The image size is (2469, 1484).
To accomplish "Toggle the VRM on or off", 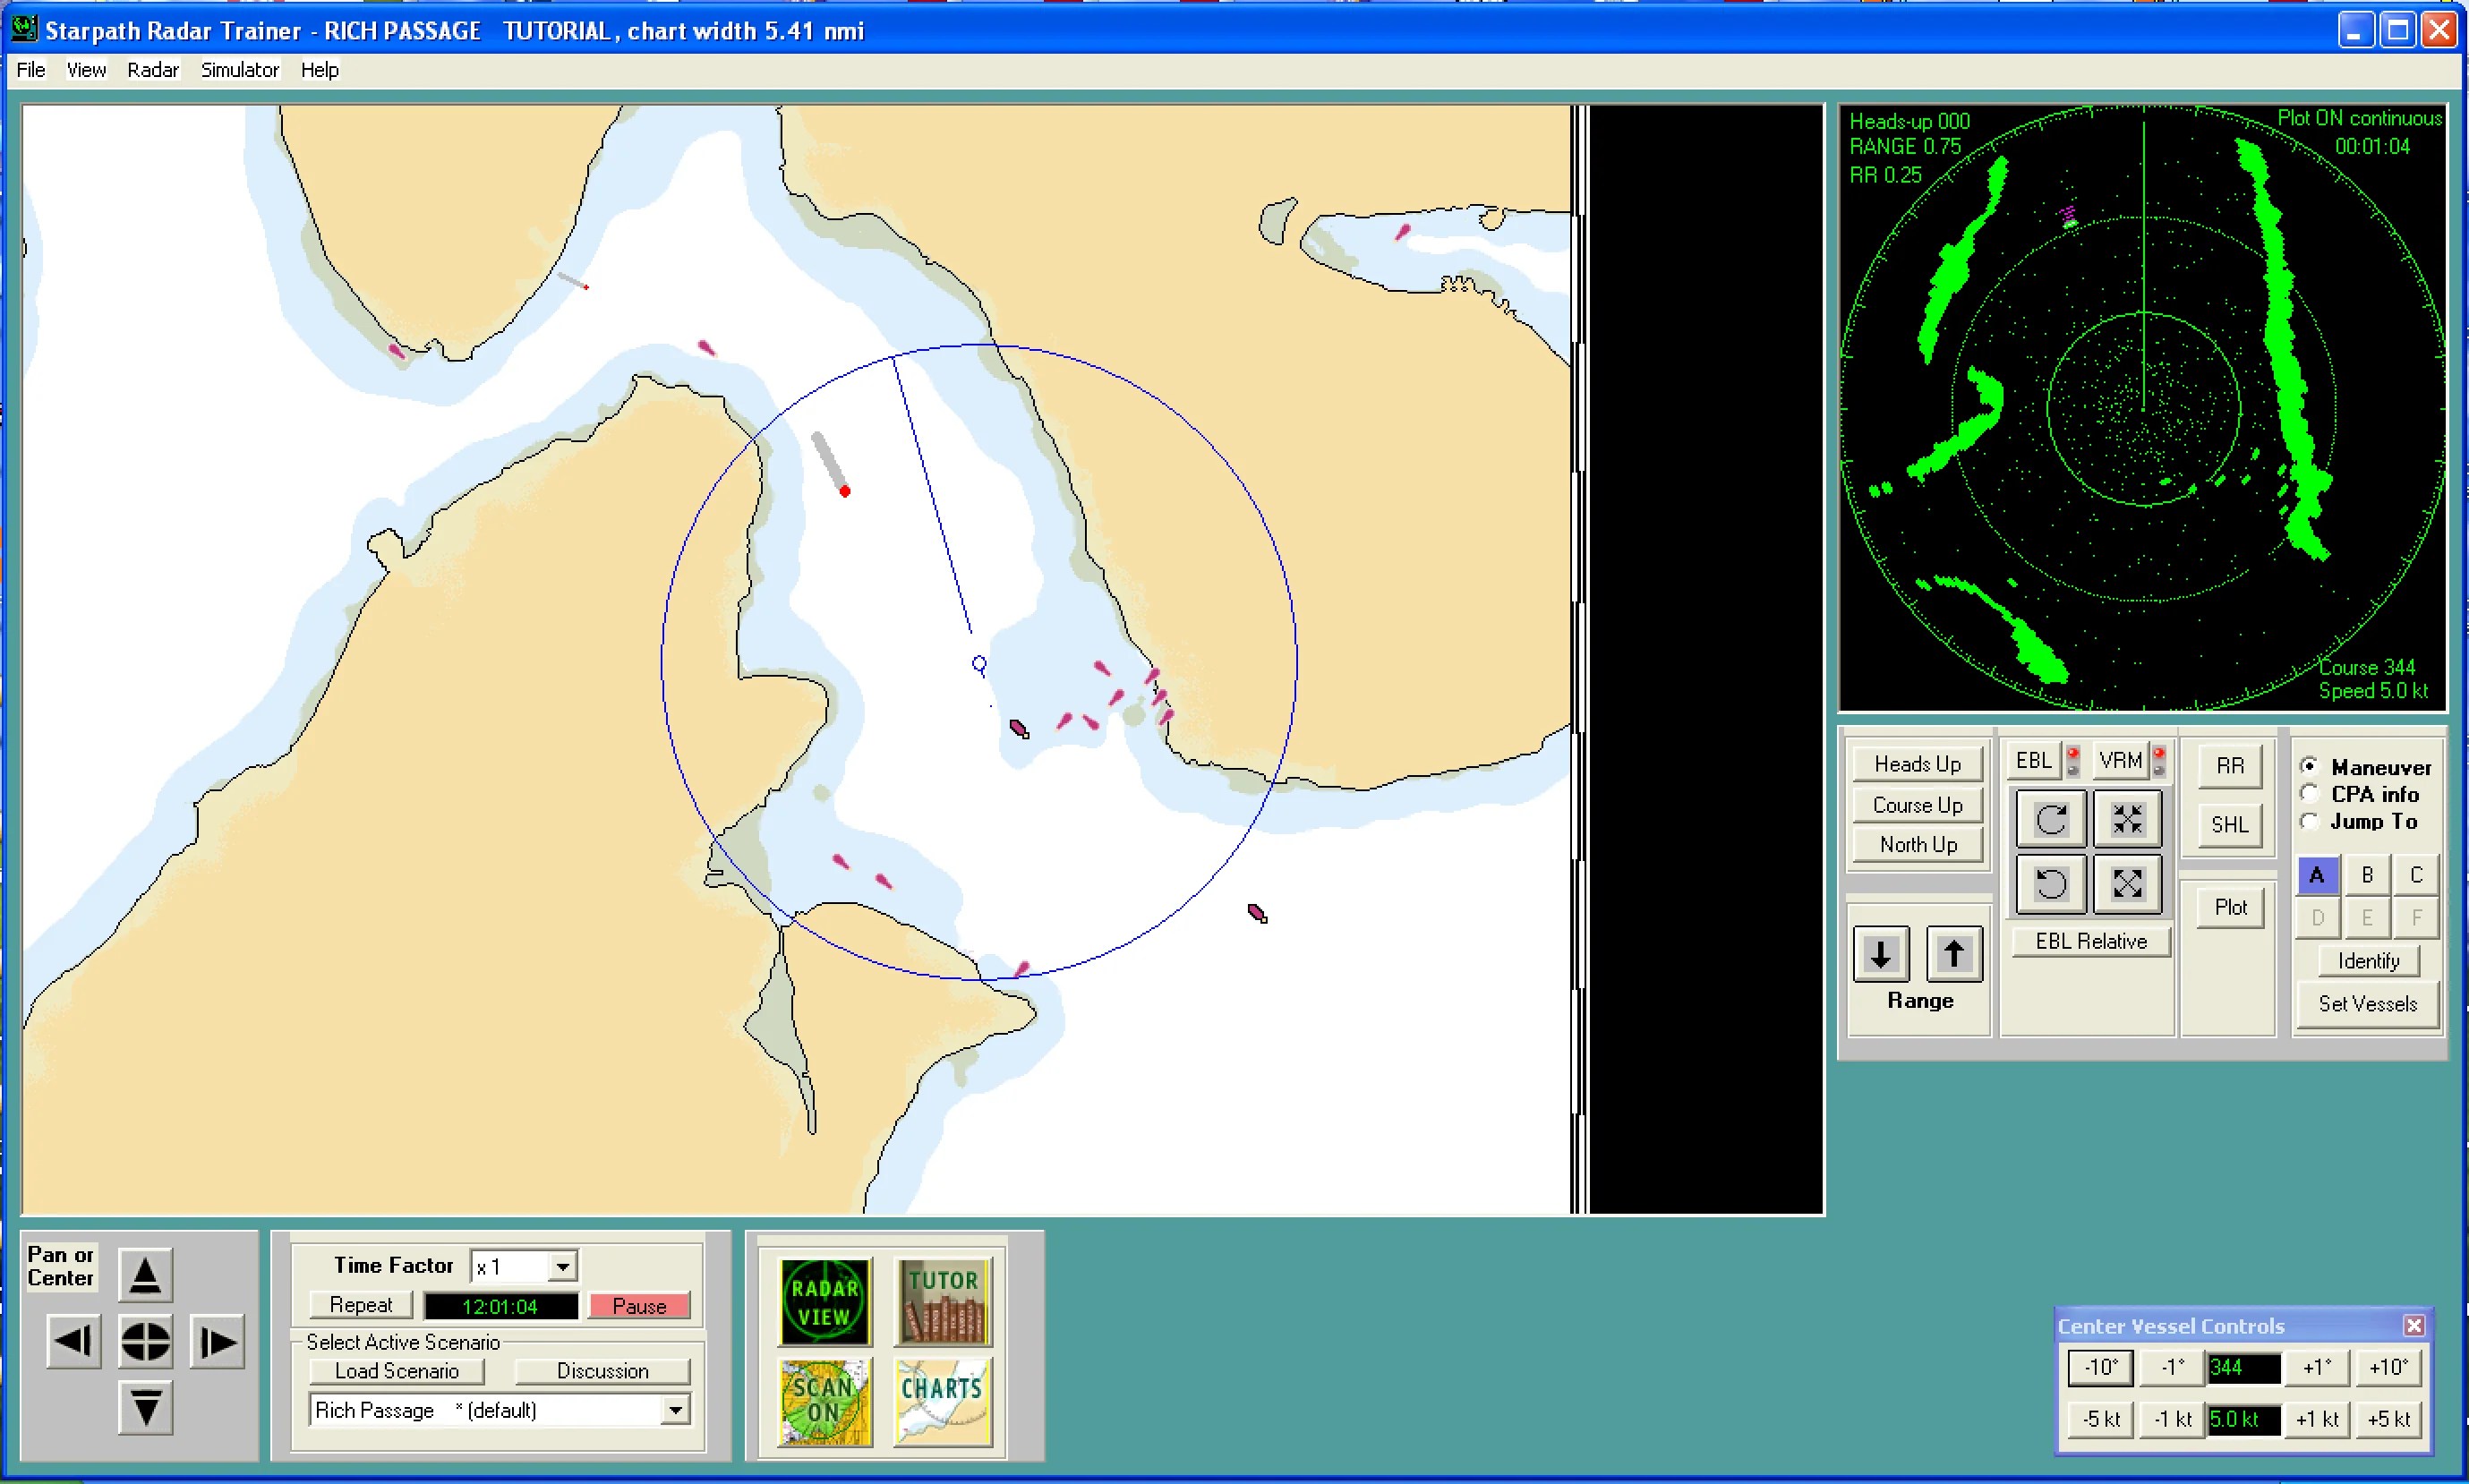I will tap(2120, 760).
